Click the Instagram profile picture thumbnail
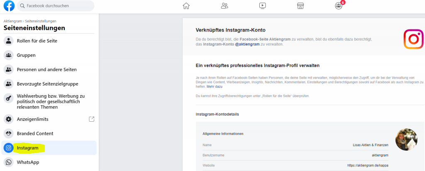Image resolution: width=425 pixels, height=171 pixels. click(406, 140)
